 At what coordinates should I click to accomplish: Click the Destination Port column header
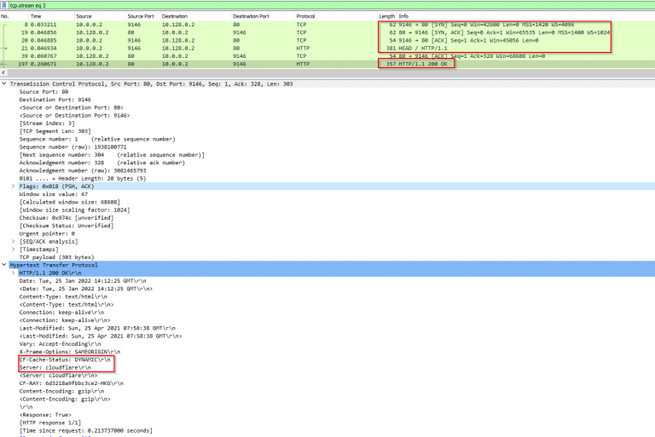pos(251,16)
